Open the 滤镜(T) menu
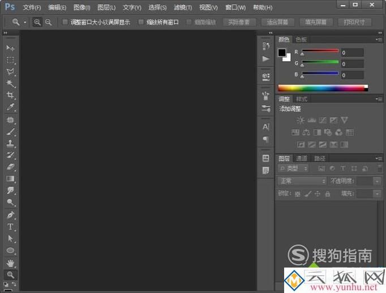The width and height of the screenshot is (386, 293). (x=183, y=7)
